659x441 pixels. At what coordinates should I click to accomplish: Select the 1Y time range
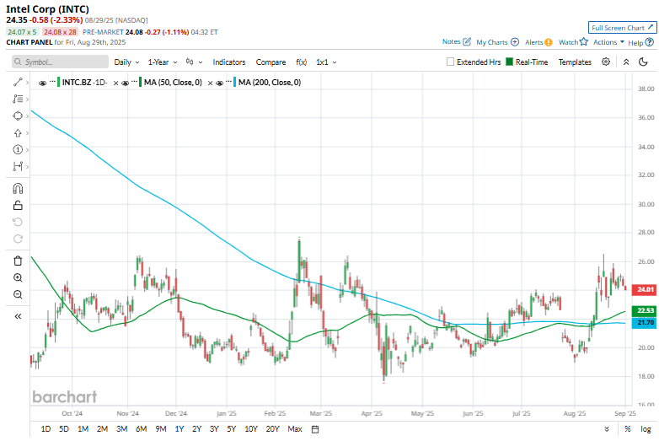click(179, 429)
